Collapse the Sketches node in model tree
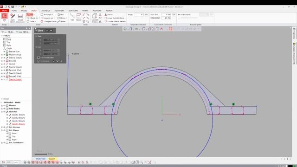297x167 pixels. tap(2, 112)
